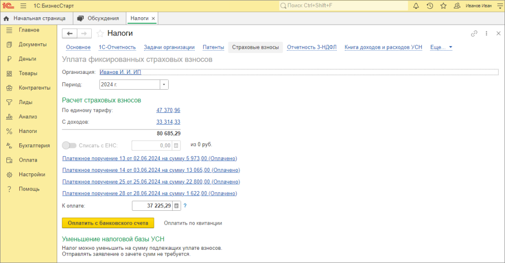Open organization link Иванов И. И. ИП
The image size is (505, 263).
(x=120, y=72)
